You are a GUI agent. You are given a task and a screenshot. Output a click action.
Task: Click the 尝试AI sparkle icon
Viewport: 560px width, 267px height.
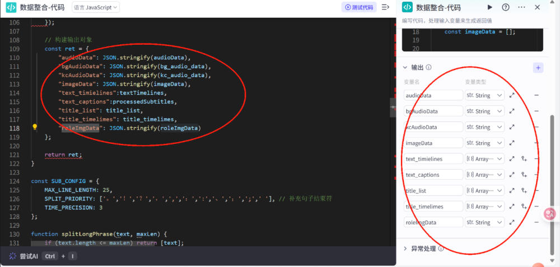pyautogui.click(x=13, y=256)
